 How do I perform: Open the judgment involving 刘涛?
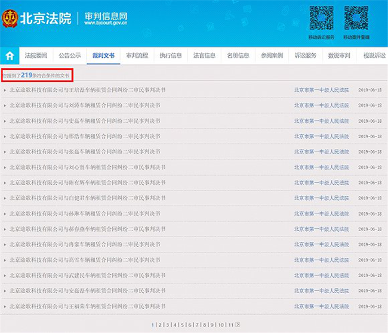pos(85,105)
